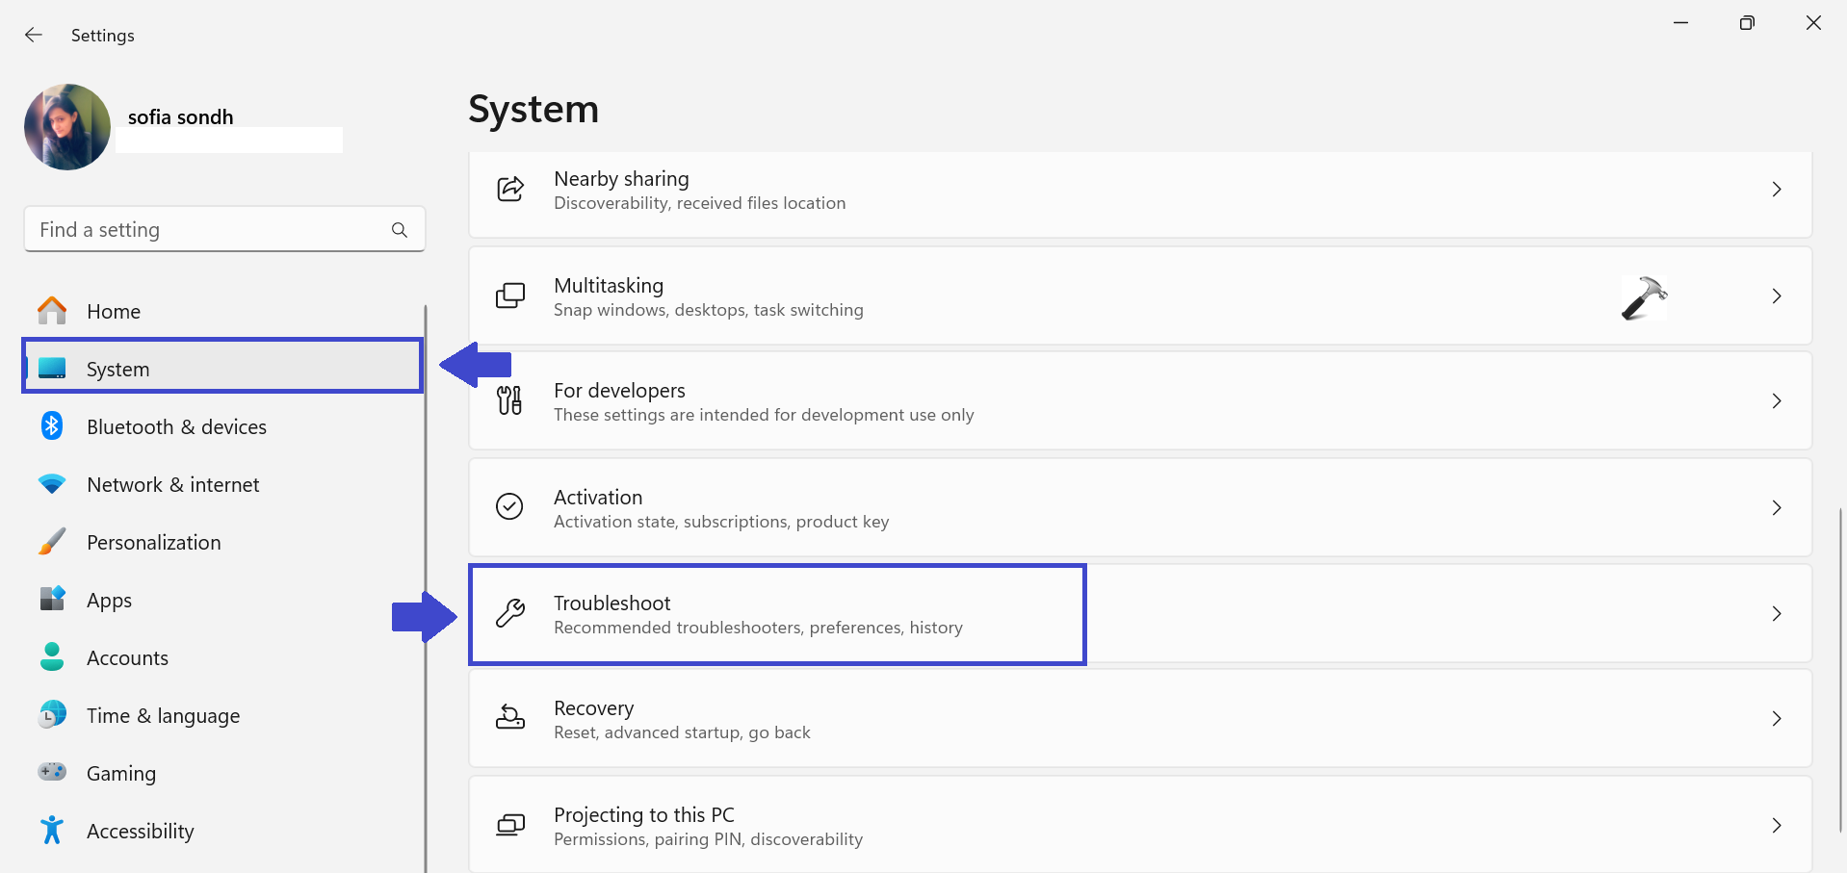This screenshot has width=1847, height=873.
Task: Click the back arrow in Settings header
Action: [34, 36]
